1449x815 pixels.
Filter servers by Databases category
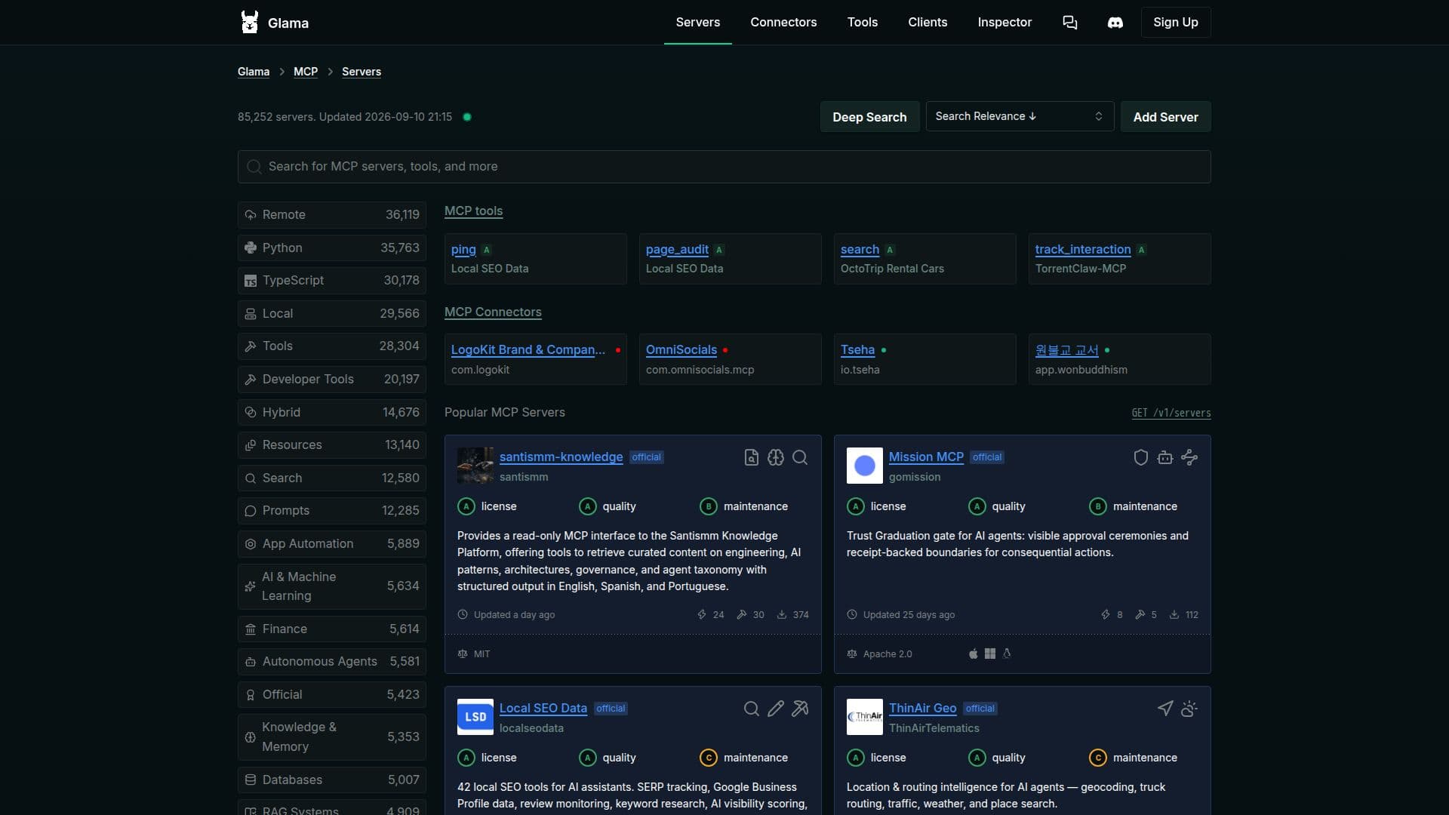(332, 780)
